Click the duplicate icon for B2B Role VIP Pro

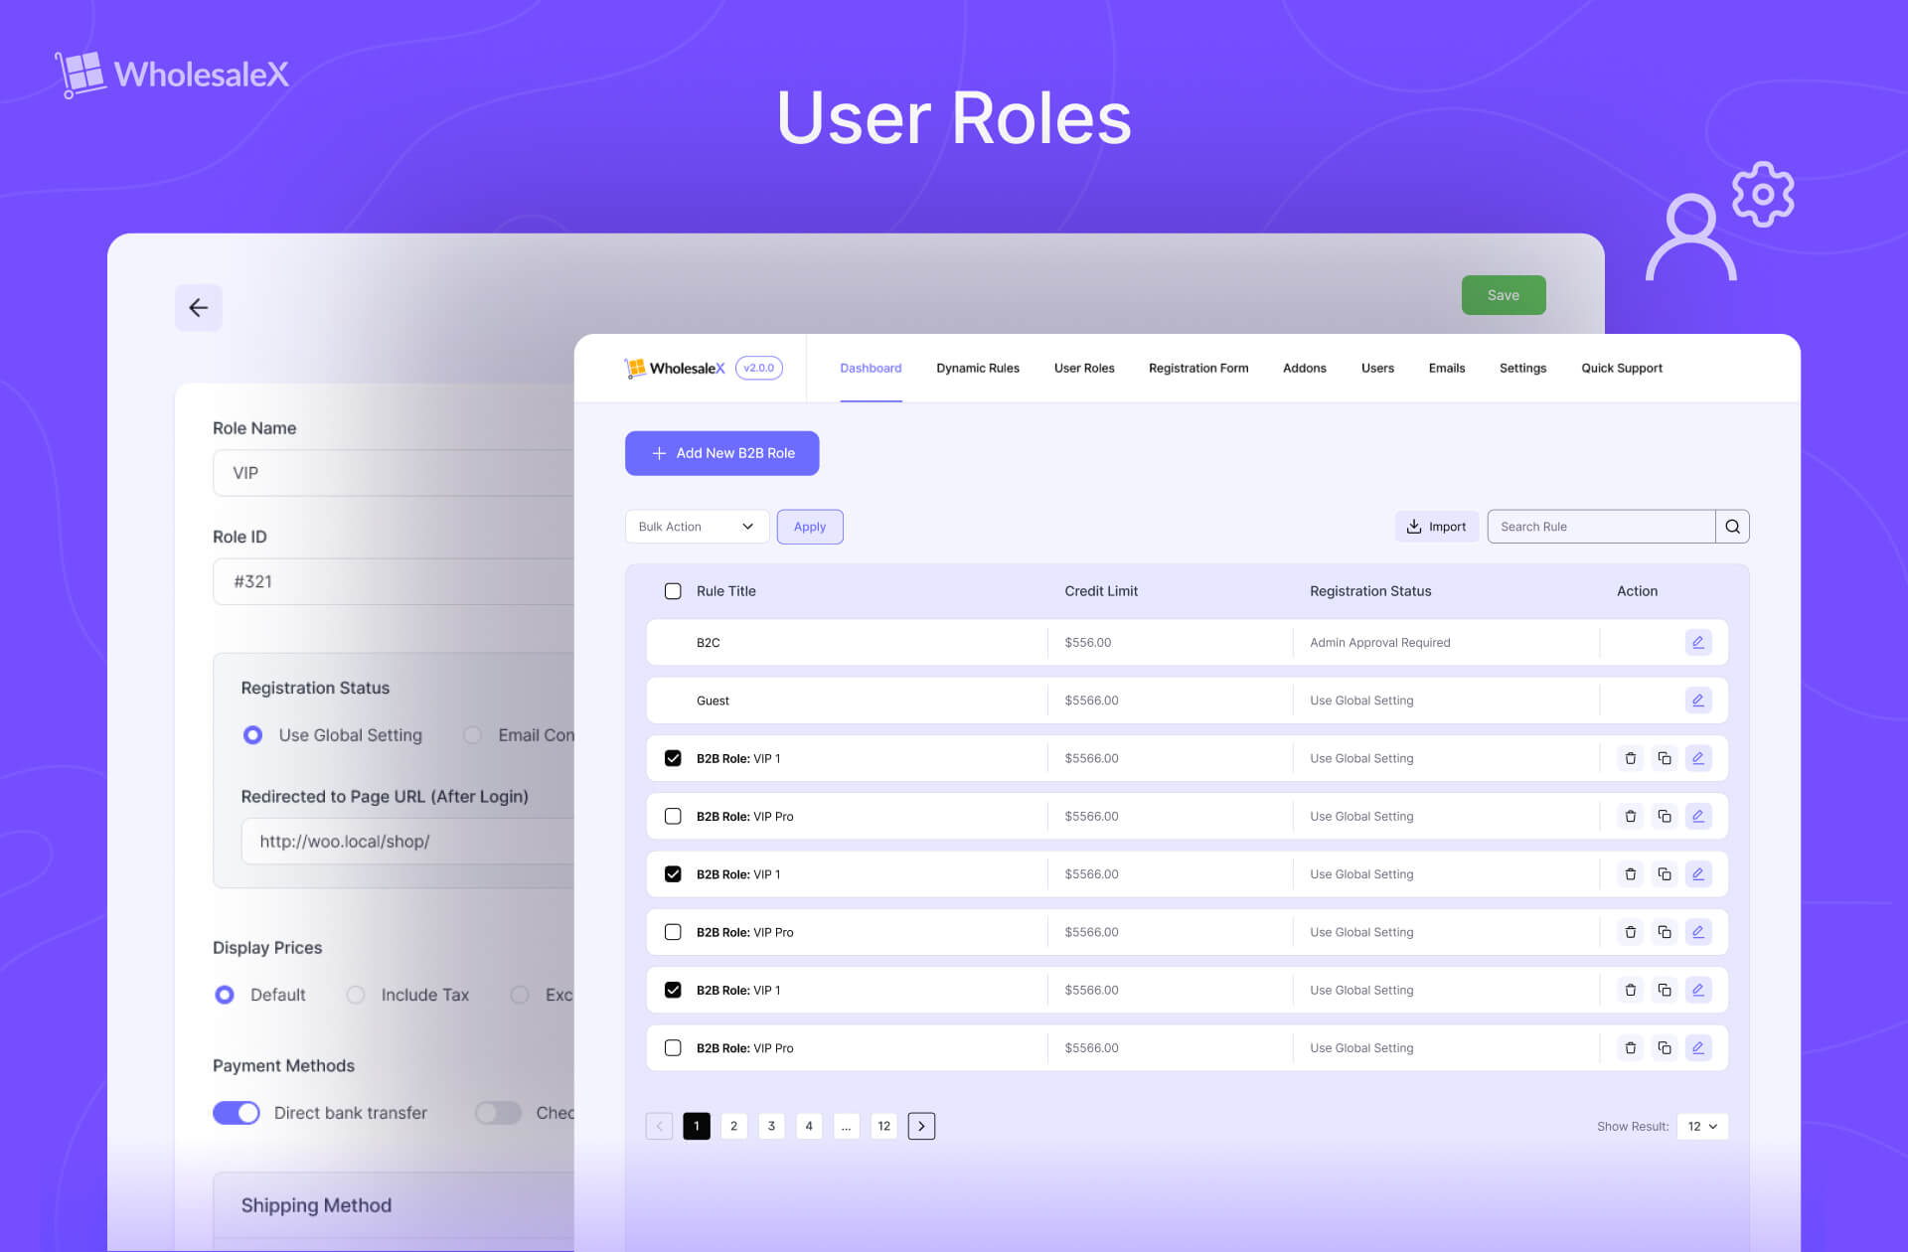click(1664, 816)
